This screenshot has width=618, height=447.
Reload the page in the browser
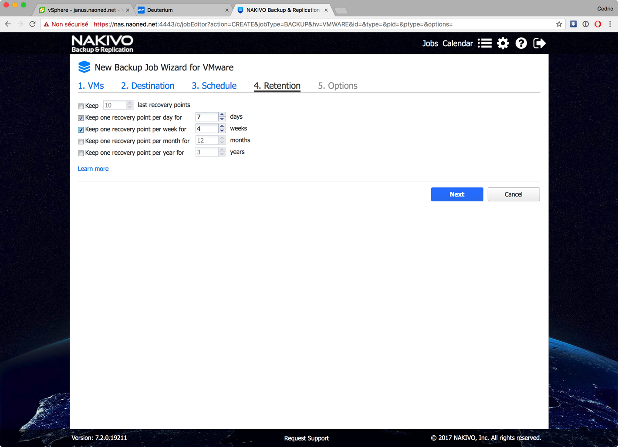[x=32, y=24]
